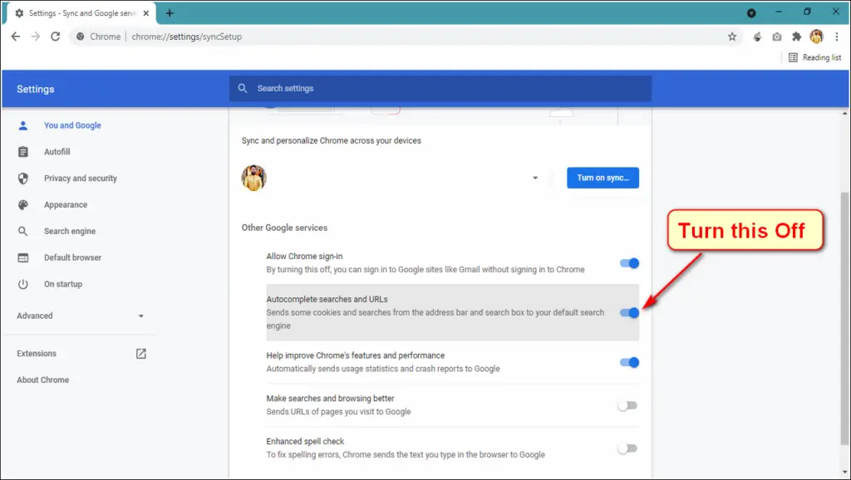Viewport: 851px width, 480px height.
Task: Enable Enhanced spell check toggle
Action: pos(627,448)
